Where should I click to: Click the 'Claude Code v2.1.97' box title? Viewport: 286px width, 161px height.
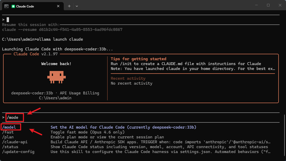pyautogui.click(x=35, y=54)
